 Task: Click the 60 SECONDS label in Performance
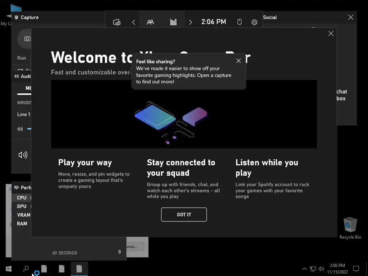click(65, 253)
